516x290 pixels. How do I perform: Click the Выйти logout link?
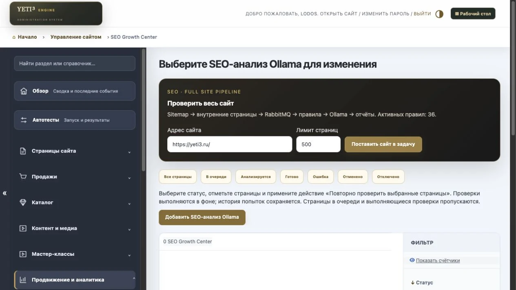click(x=422, y=14)
